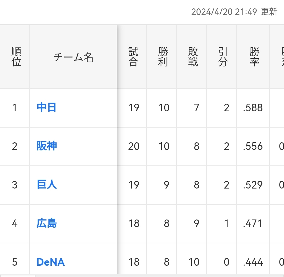Select the 試合 column header
284x277 pixels.
[x=133, y=57]
